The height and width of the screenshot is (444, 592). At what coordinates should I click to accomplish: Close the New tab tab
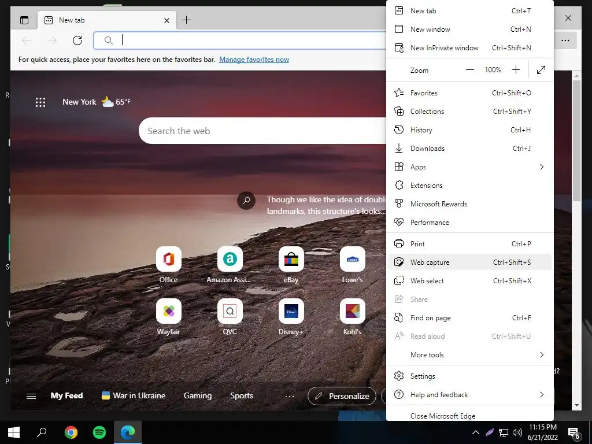[166, 20]
